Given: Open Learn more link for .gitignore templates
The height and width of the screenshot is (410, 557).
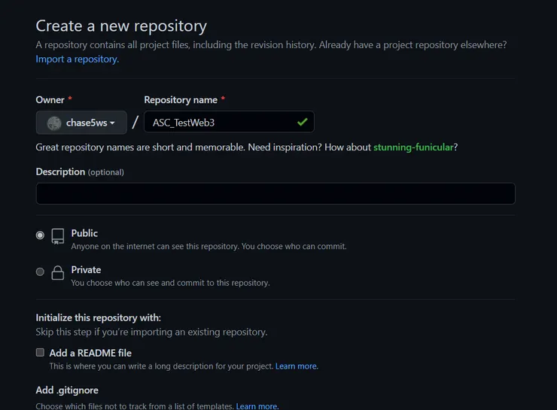Looking at the screenshot, I should pos(257,406).
